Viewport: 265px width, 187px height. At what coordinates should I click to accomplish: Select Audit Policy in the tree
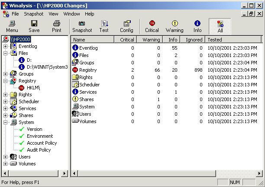(39, 150)
